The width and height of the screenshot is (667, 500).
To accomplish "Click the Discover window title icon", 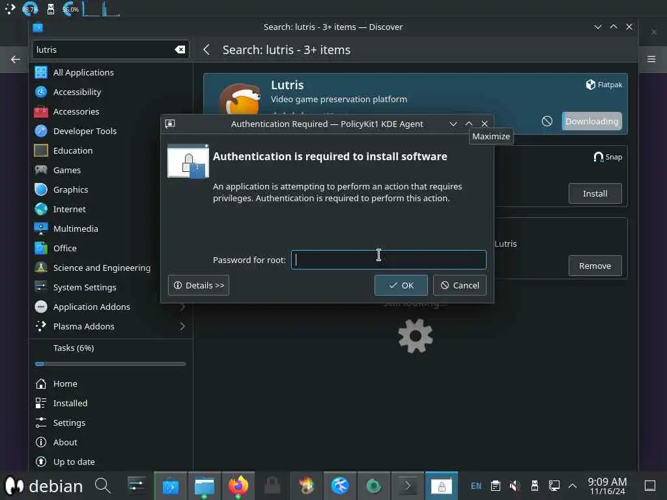I will pos(38,27).
